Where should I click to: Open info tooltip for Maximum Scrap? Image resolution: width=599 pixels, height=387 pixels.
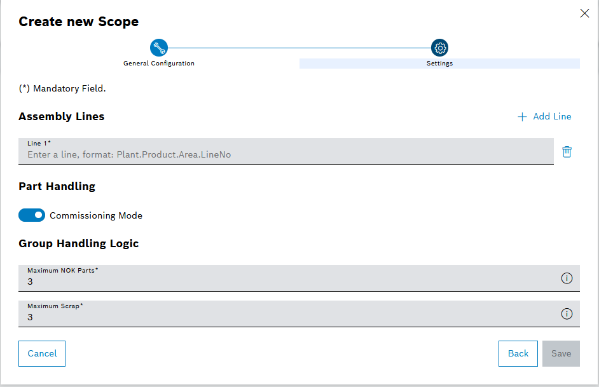click(x=567, y=313)
